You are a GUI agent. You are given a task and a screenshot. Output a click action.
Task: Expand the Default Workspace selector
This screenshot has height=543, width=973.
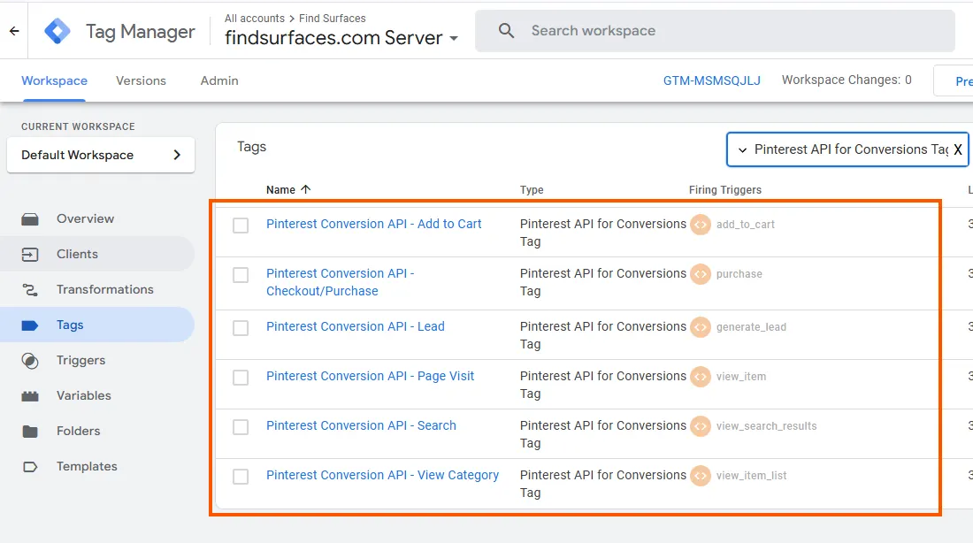(101, 155)
